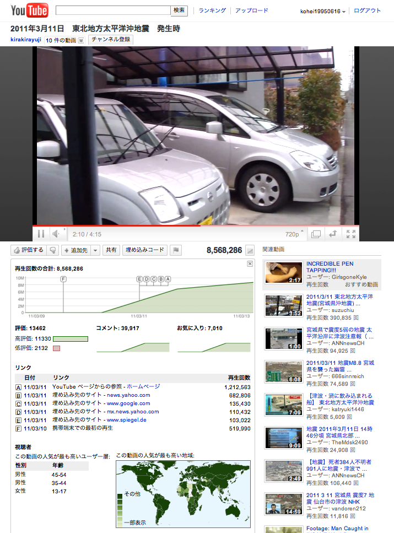Image resolution: width=394 pixels, height=533 pixels.
Task: Open the pop-out player window icon
Action: (316, 234)
